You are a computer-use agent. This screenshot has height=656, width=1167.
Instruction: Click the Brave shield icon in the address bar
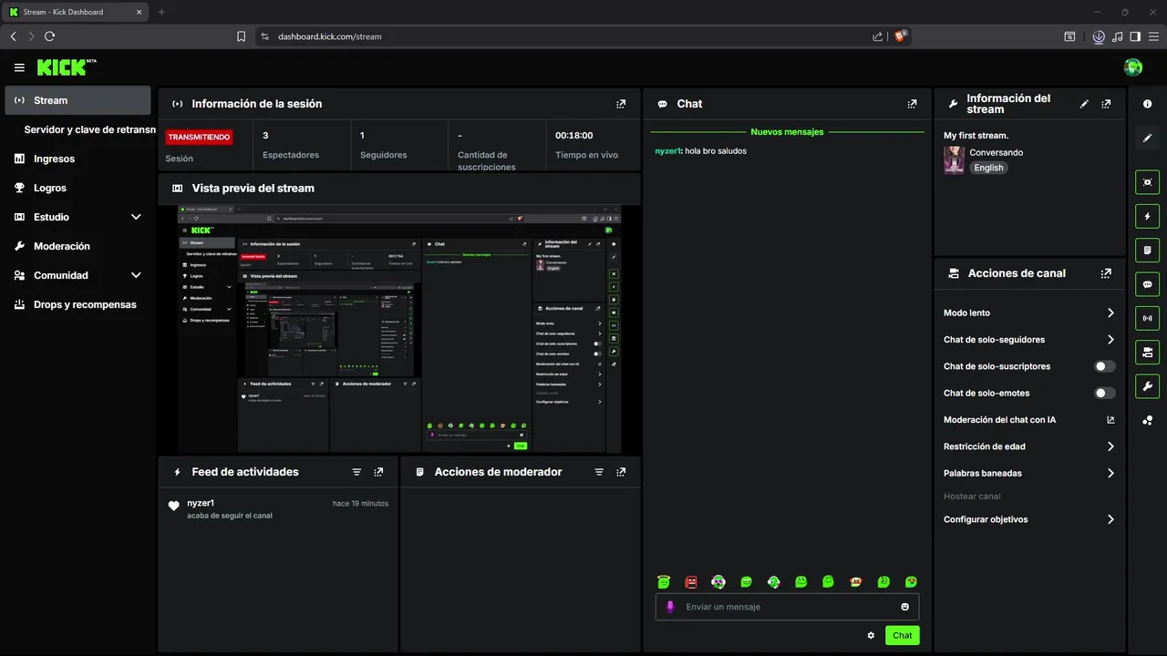point(901,36)
